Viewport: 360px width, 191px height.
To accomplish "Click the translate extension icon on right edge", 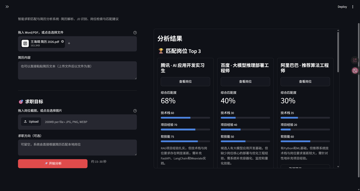I will (355, 71).
